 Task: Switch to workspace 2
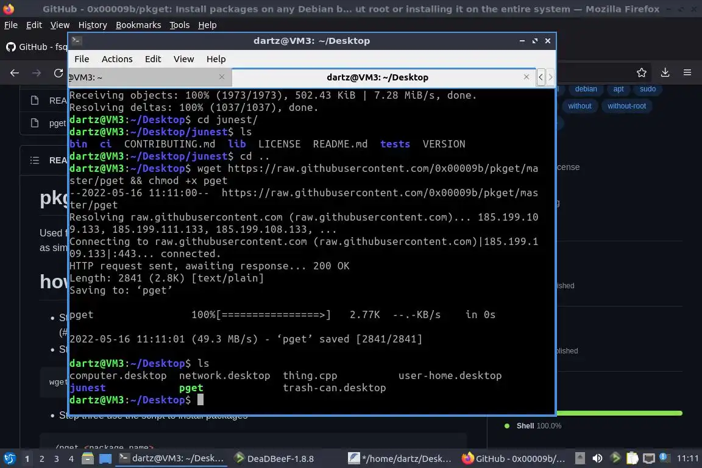point(42,459)
